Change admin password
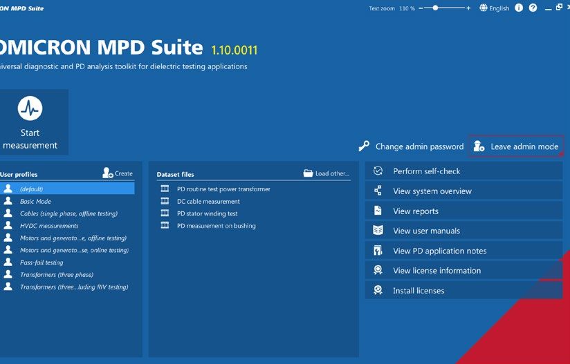The height and width of the screenshot is (364, 570). (x=411, y=146)
